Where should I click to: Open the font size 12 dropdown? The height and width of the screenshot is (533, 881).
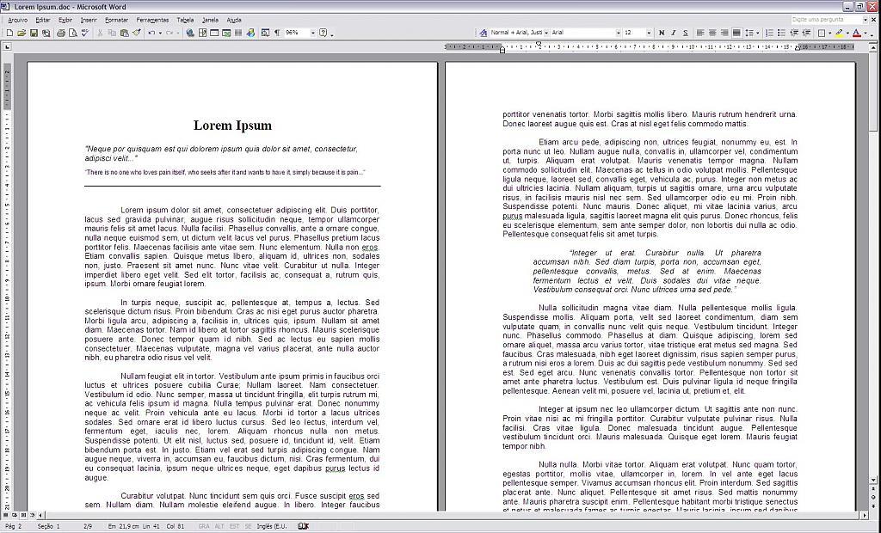pos(649,34)
